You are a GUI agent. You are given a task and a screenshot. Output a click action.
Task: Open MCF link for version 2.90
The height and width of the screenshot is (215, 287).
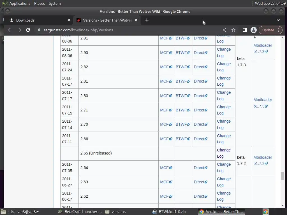tap(166, 53)
